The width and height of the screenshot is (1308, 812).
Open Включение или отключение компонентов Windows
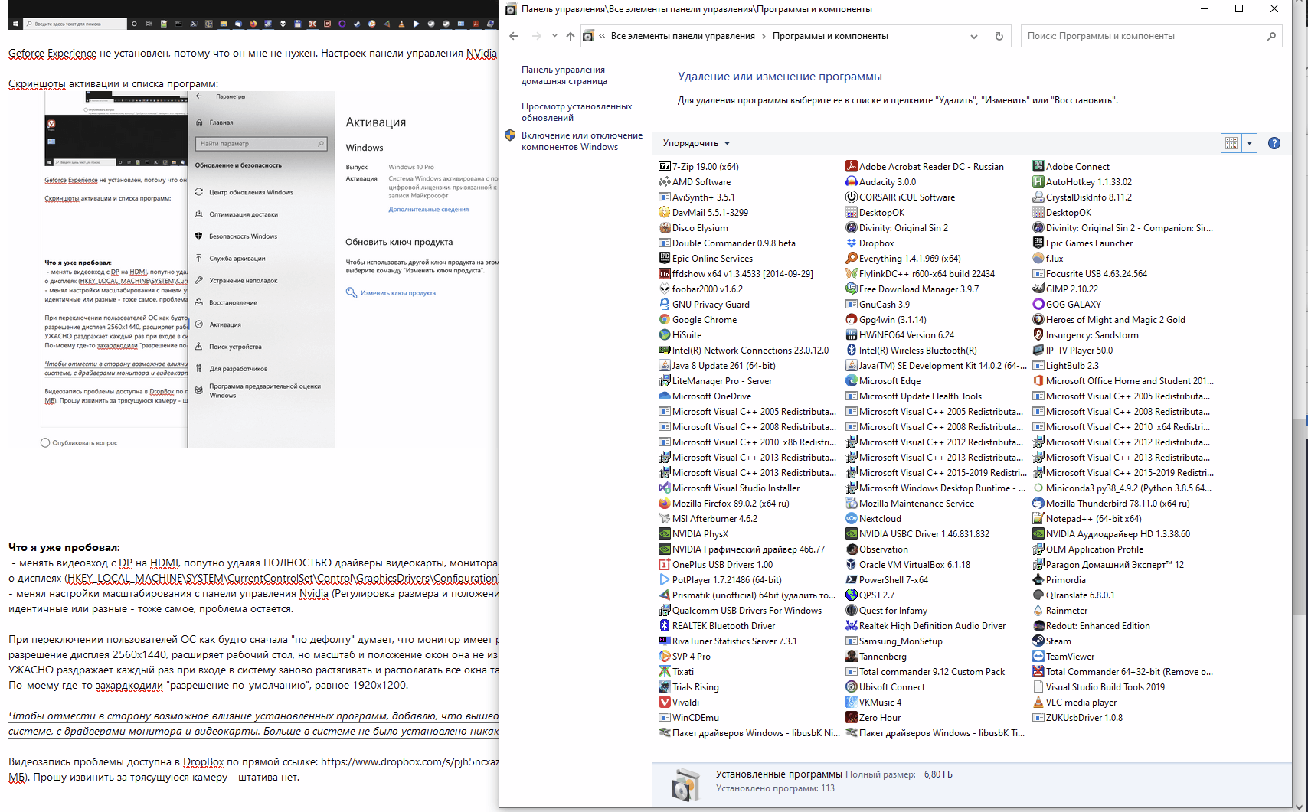[x=582, y=141]
